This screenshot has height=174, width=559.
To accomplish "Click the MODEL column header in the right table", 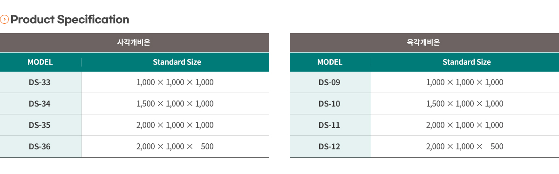I will tap(330, 62).
